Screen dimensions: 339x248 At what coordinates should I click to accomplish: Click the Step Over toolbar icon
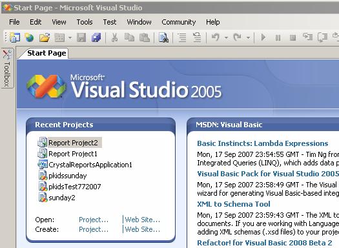point(322,37)
